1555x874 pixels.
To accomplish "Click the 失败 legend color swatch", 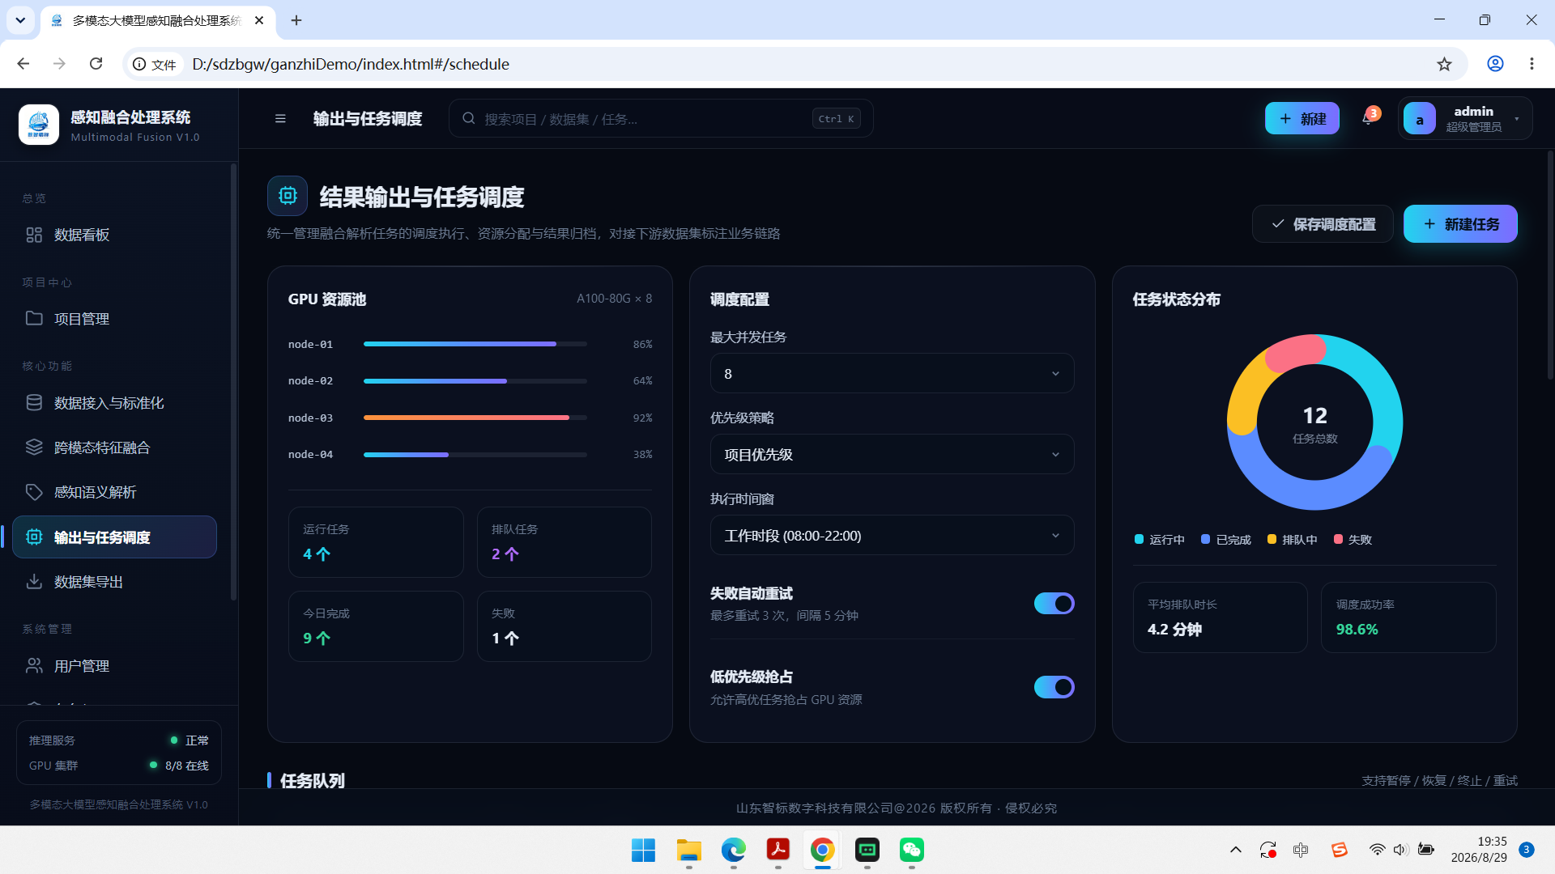I will point(1338,539).
